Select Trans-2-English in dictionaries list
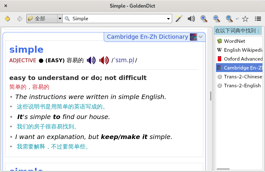265x172 pixels. point(239,86)
